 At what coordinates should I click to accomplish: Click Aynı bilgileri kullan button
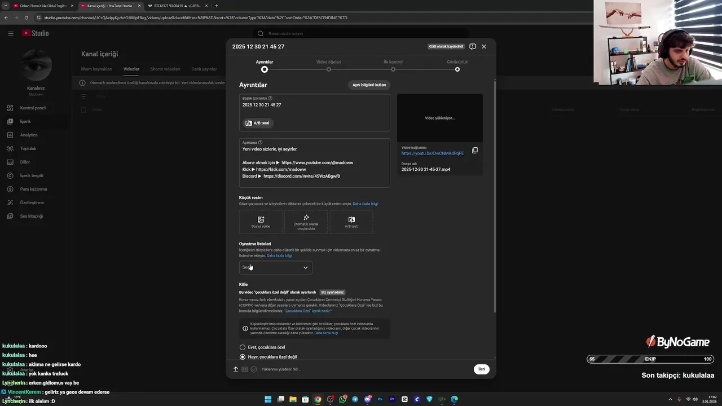[x=369, y=85]
